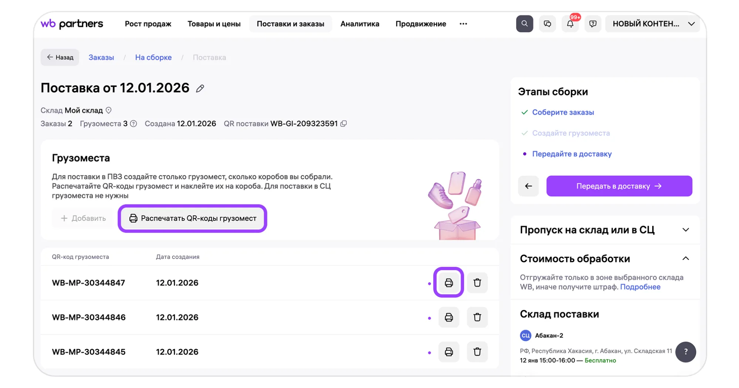Open the chat messages icon

(547, 24)
